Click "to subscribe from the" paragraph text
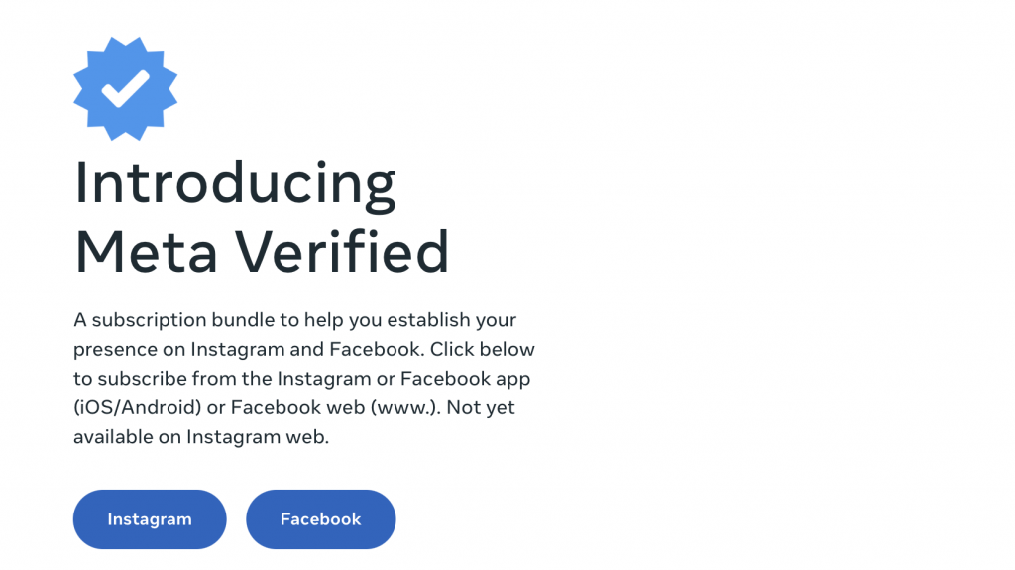The width and height of the screenshot is (1015, 570). pos(172,379)
